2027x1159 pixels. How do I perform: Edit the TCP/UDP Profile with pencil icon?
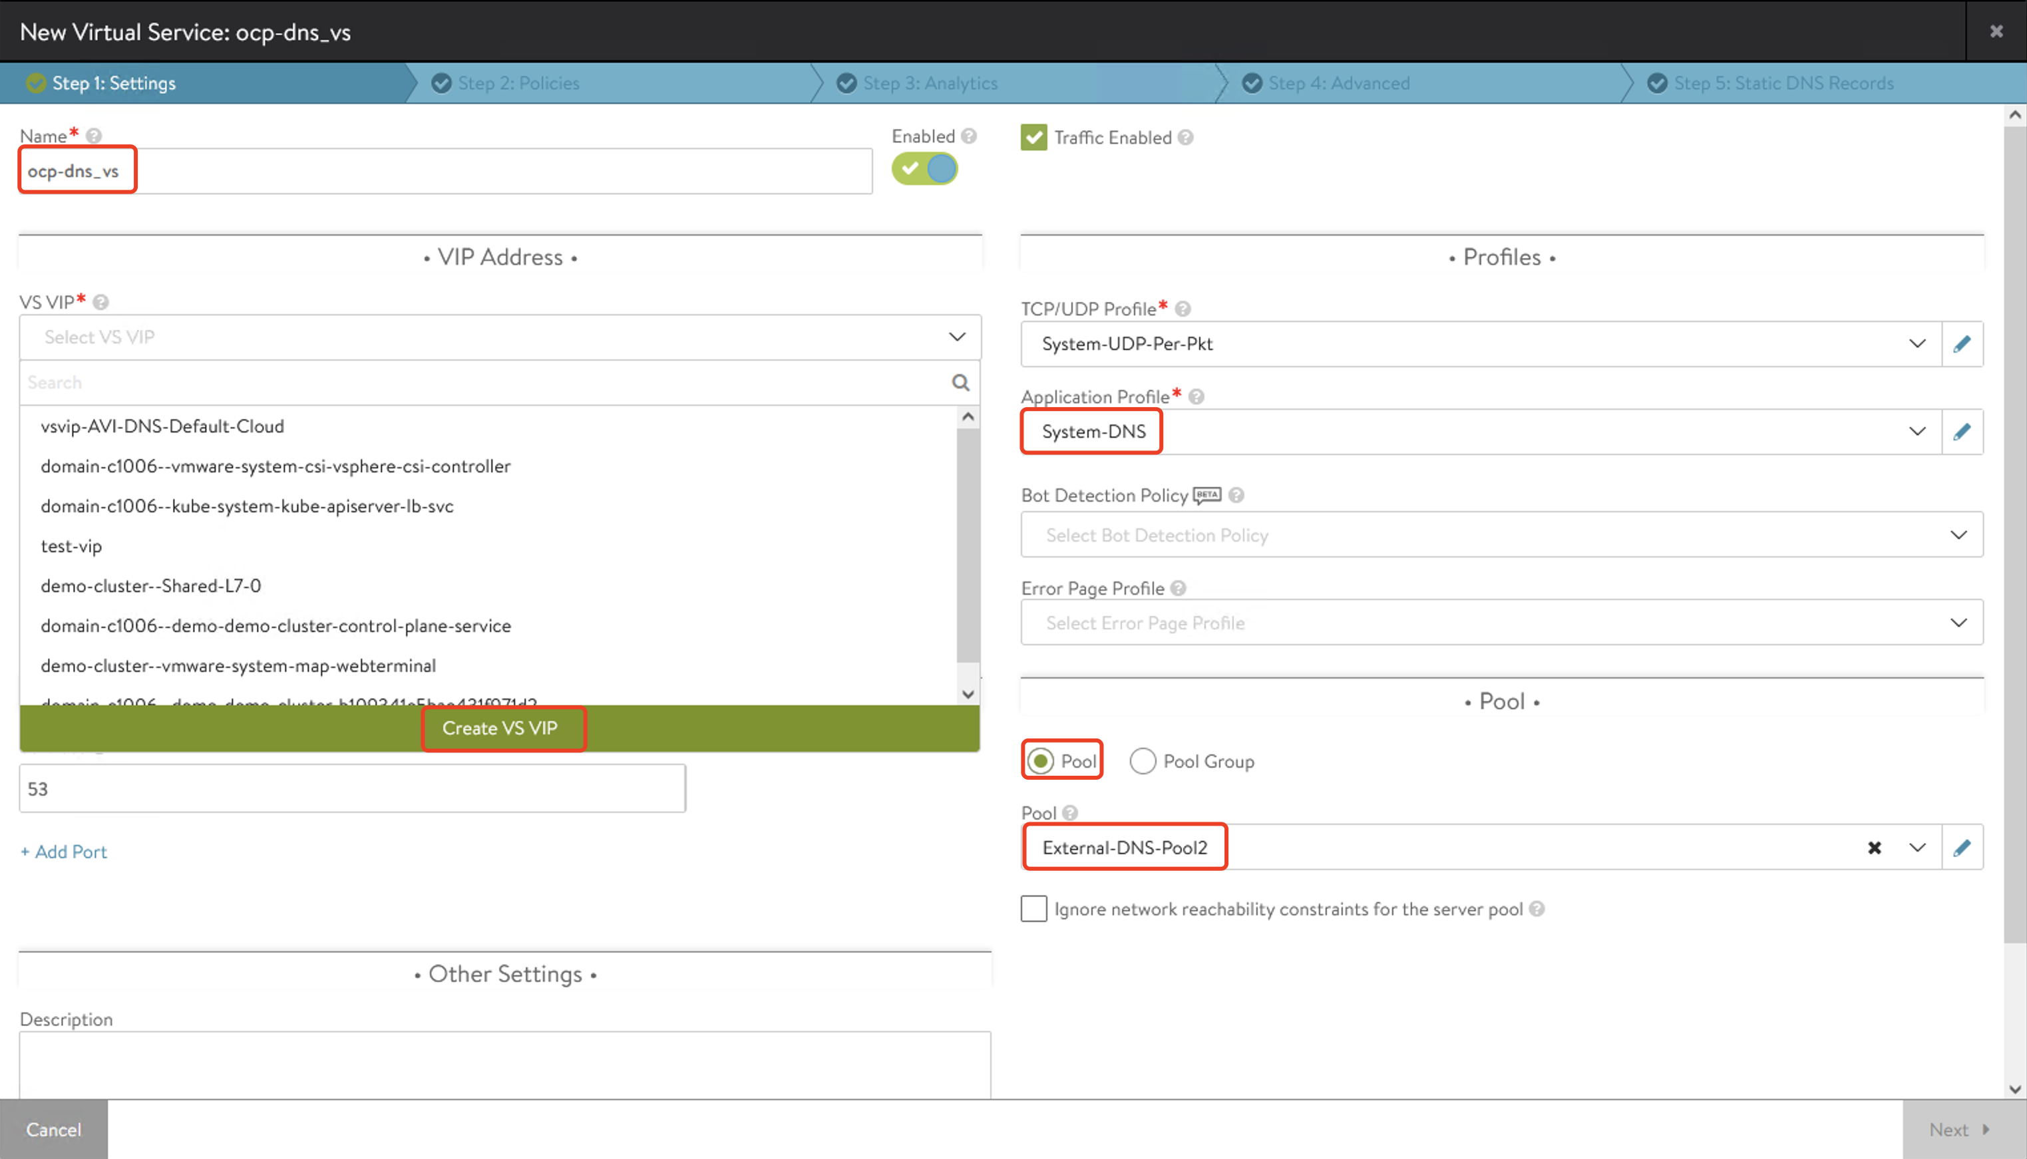click(x=1962, y=344)
